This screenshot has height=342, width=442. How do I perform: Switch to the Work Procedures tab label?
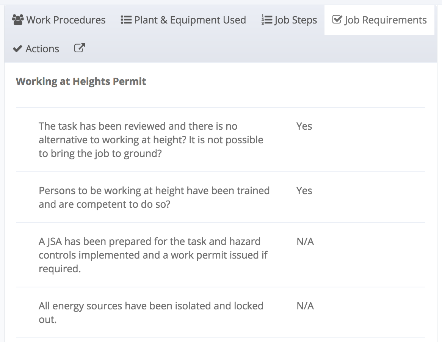coord(66,20)
